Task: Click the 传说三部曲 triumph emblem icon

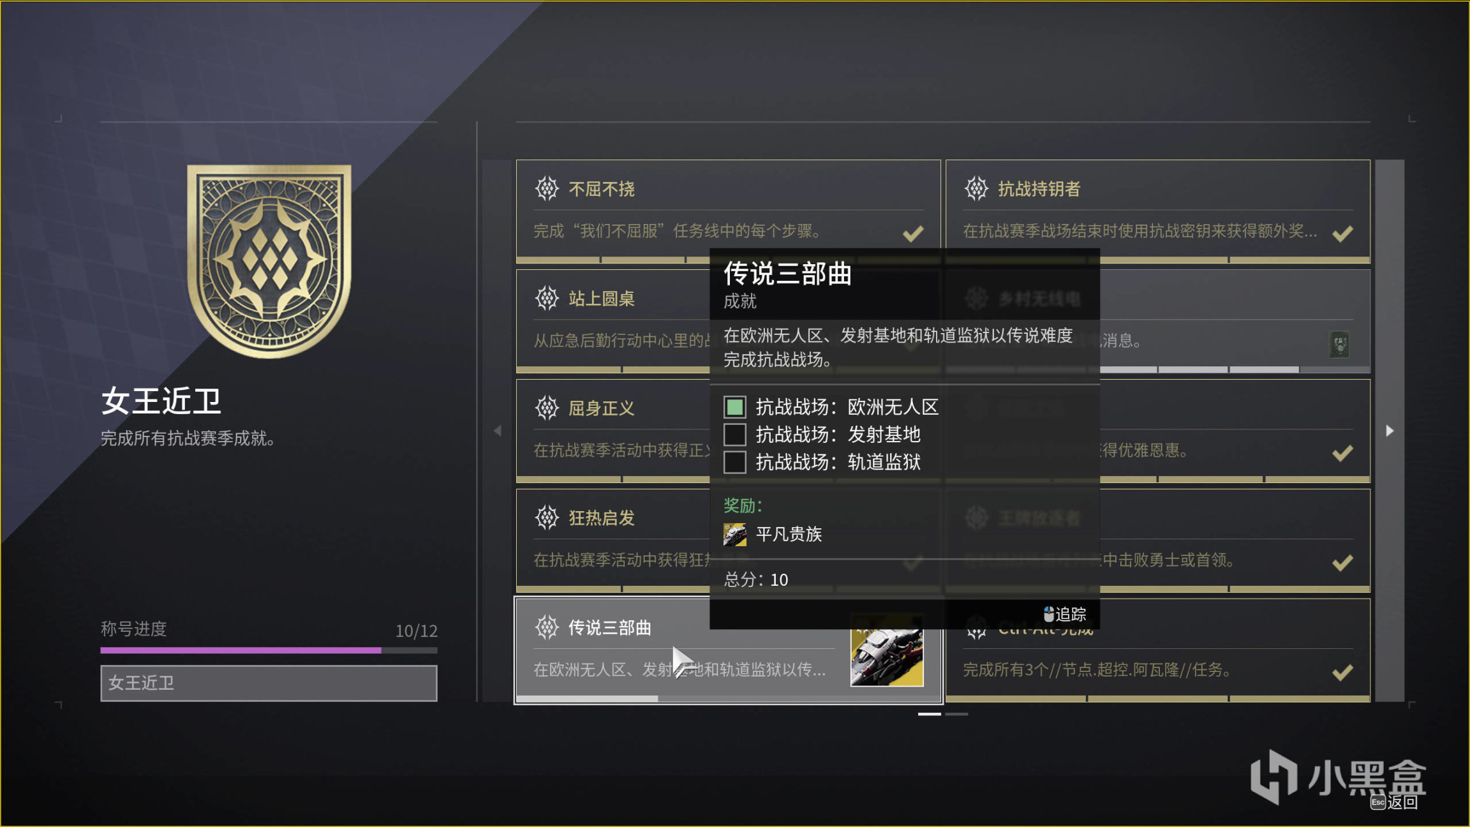Action: tap(547, 627)
